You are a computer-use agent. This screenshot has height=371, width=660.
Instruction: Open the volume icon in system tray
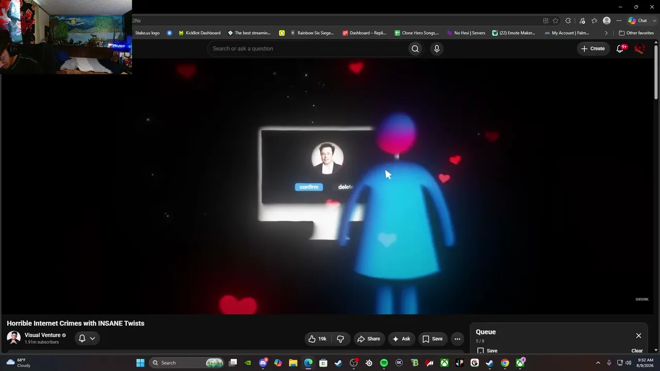(628, 363)
